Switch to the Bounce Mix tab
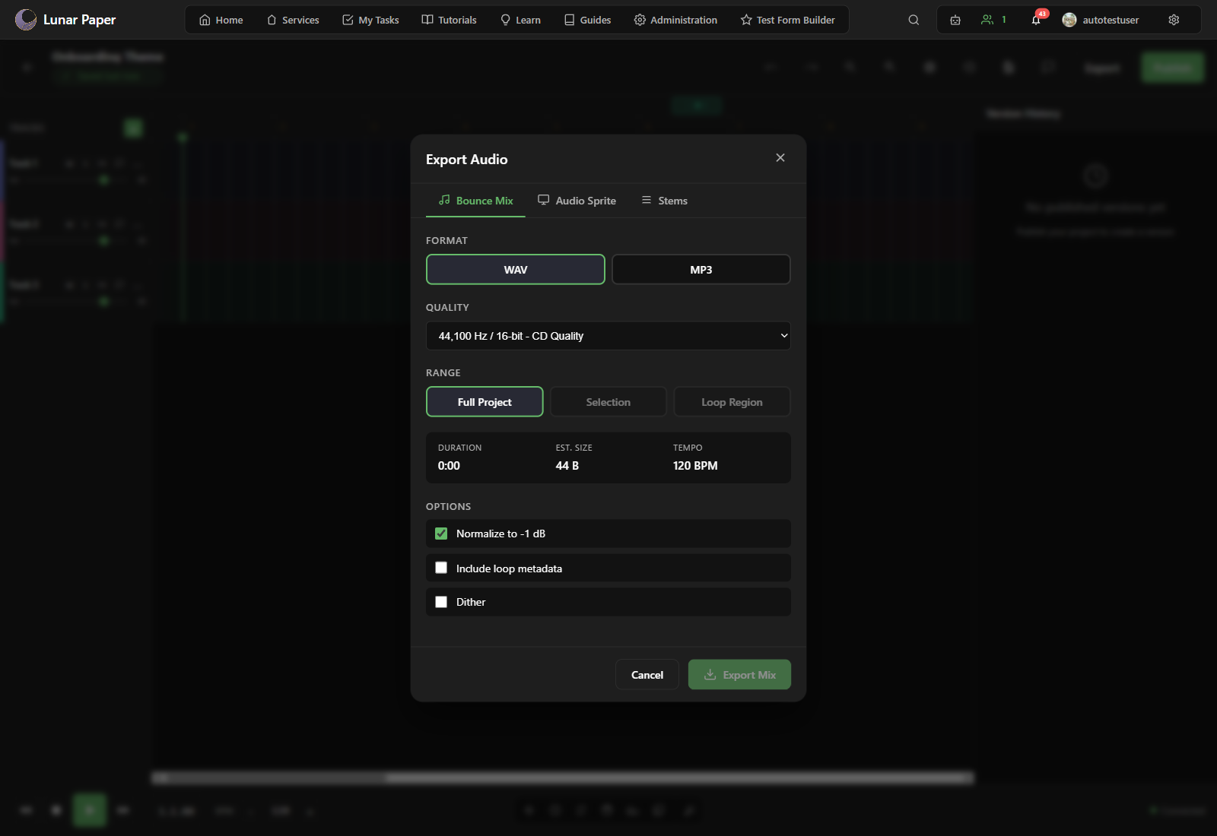This screenshot has width=1217, height=836. point(476,201)
